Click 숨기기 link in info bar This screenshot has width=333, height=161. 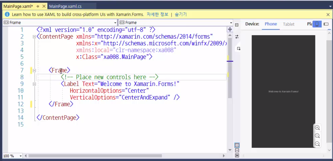(181, 14)
